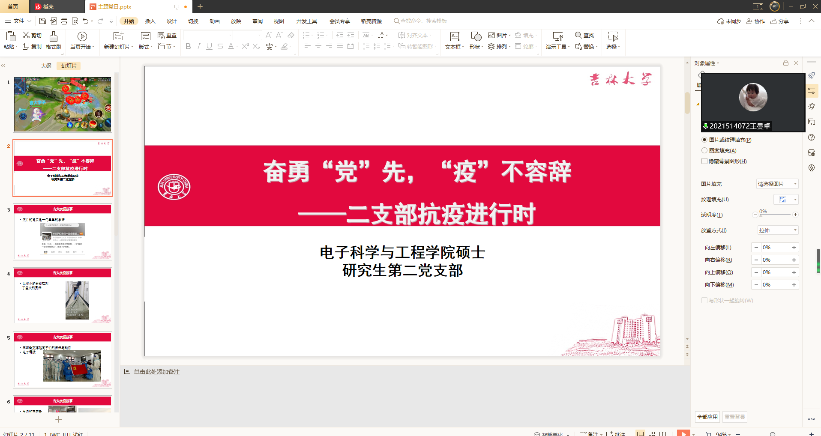Screen dimensions: 821x436
Task: Open the 请选择图片 picture fill dropdown
Action: (x=777, y=184)
